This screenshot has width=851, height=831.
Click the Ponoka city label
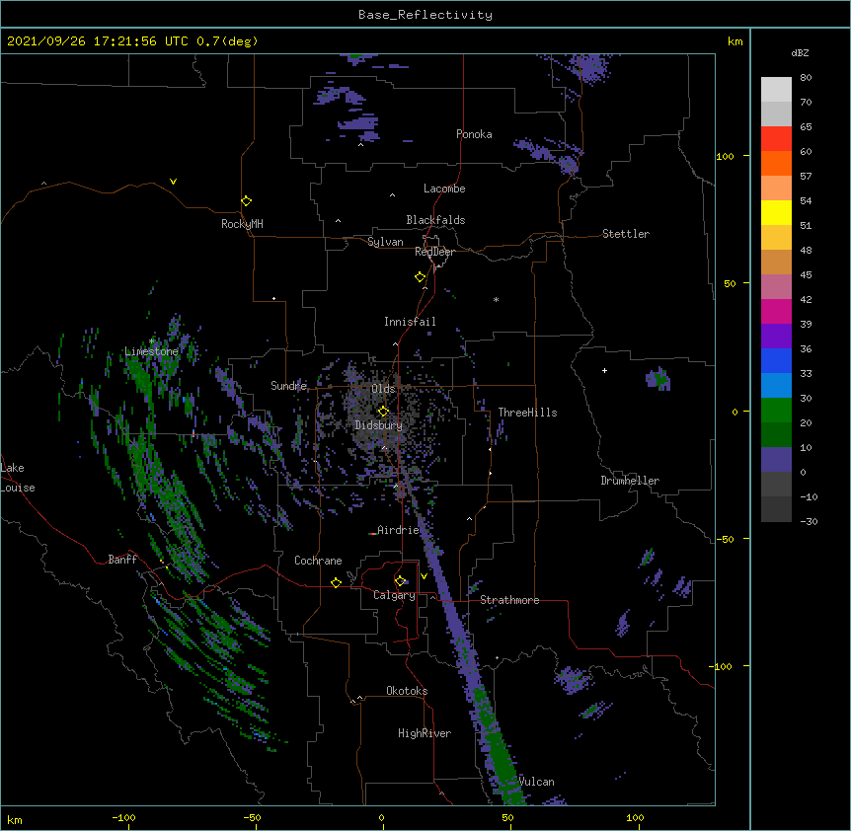474,134
